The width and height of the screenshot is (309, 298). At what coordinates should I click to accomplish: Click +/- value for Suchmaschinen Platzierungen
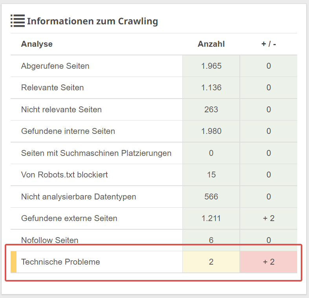(269, 153)
